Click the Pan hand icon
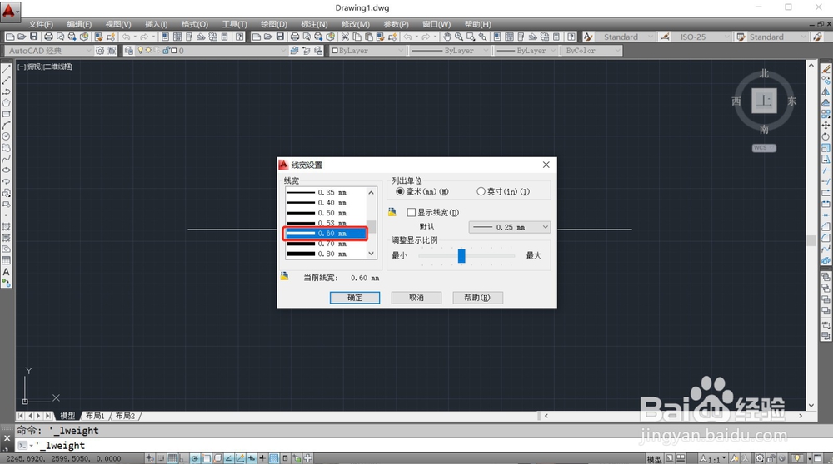 447,37
